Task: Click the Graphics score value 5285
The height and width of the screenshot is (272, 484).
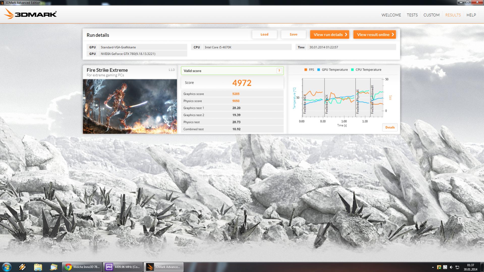Action: (236, 94)
